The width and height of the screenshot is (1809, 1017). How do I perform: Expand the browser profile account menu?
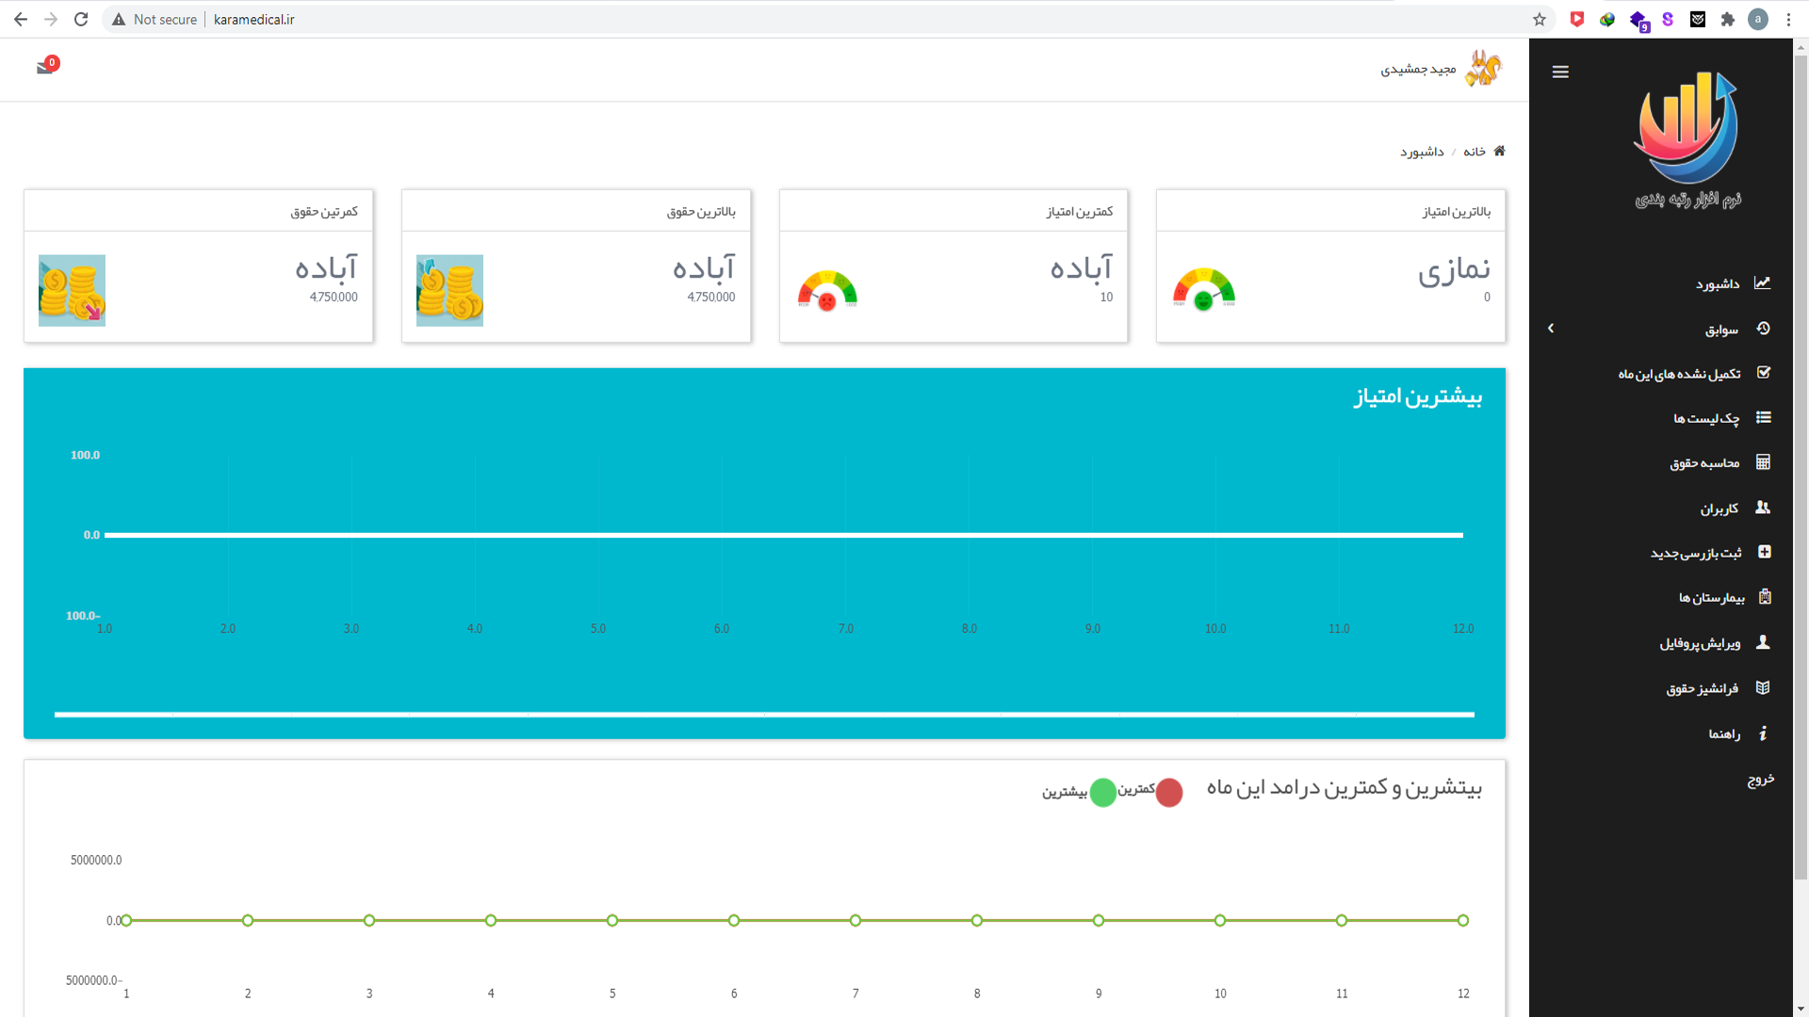tap(1758, 19)
